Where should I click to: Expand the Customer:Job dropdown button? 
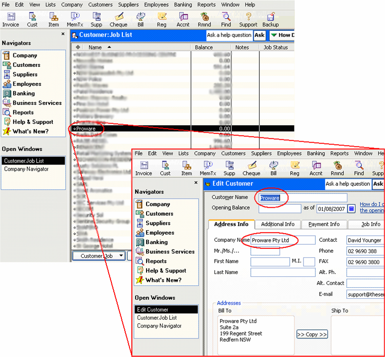(99, 256)
